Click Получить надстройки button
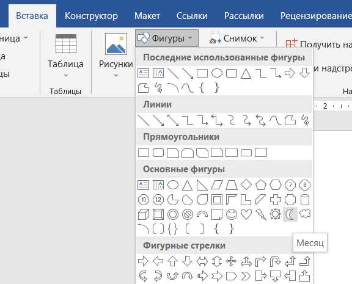Screen dimensions: 352x284 319,44
